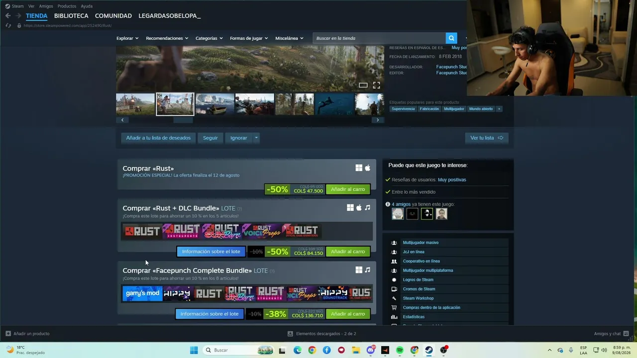Click the Cooperativo en línea feature icon
637x358 pixels.
(x=394, y=261)
